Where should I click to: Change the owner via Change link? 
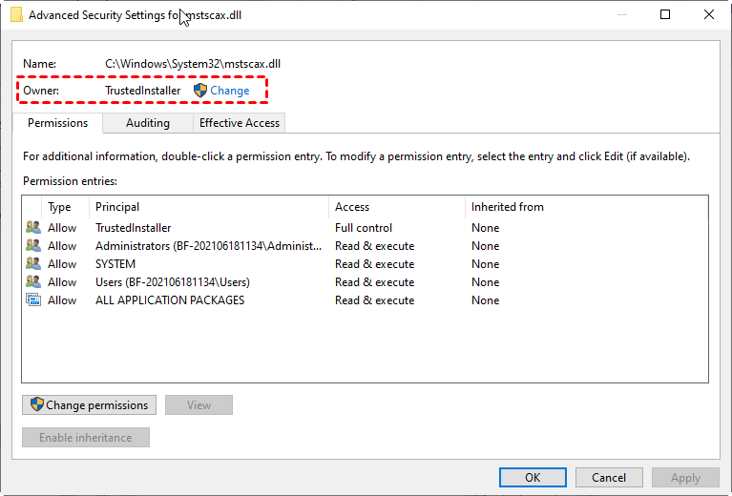point(230,91)
